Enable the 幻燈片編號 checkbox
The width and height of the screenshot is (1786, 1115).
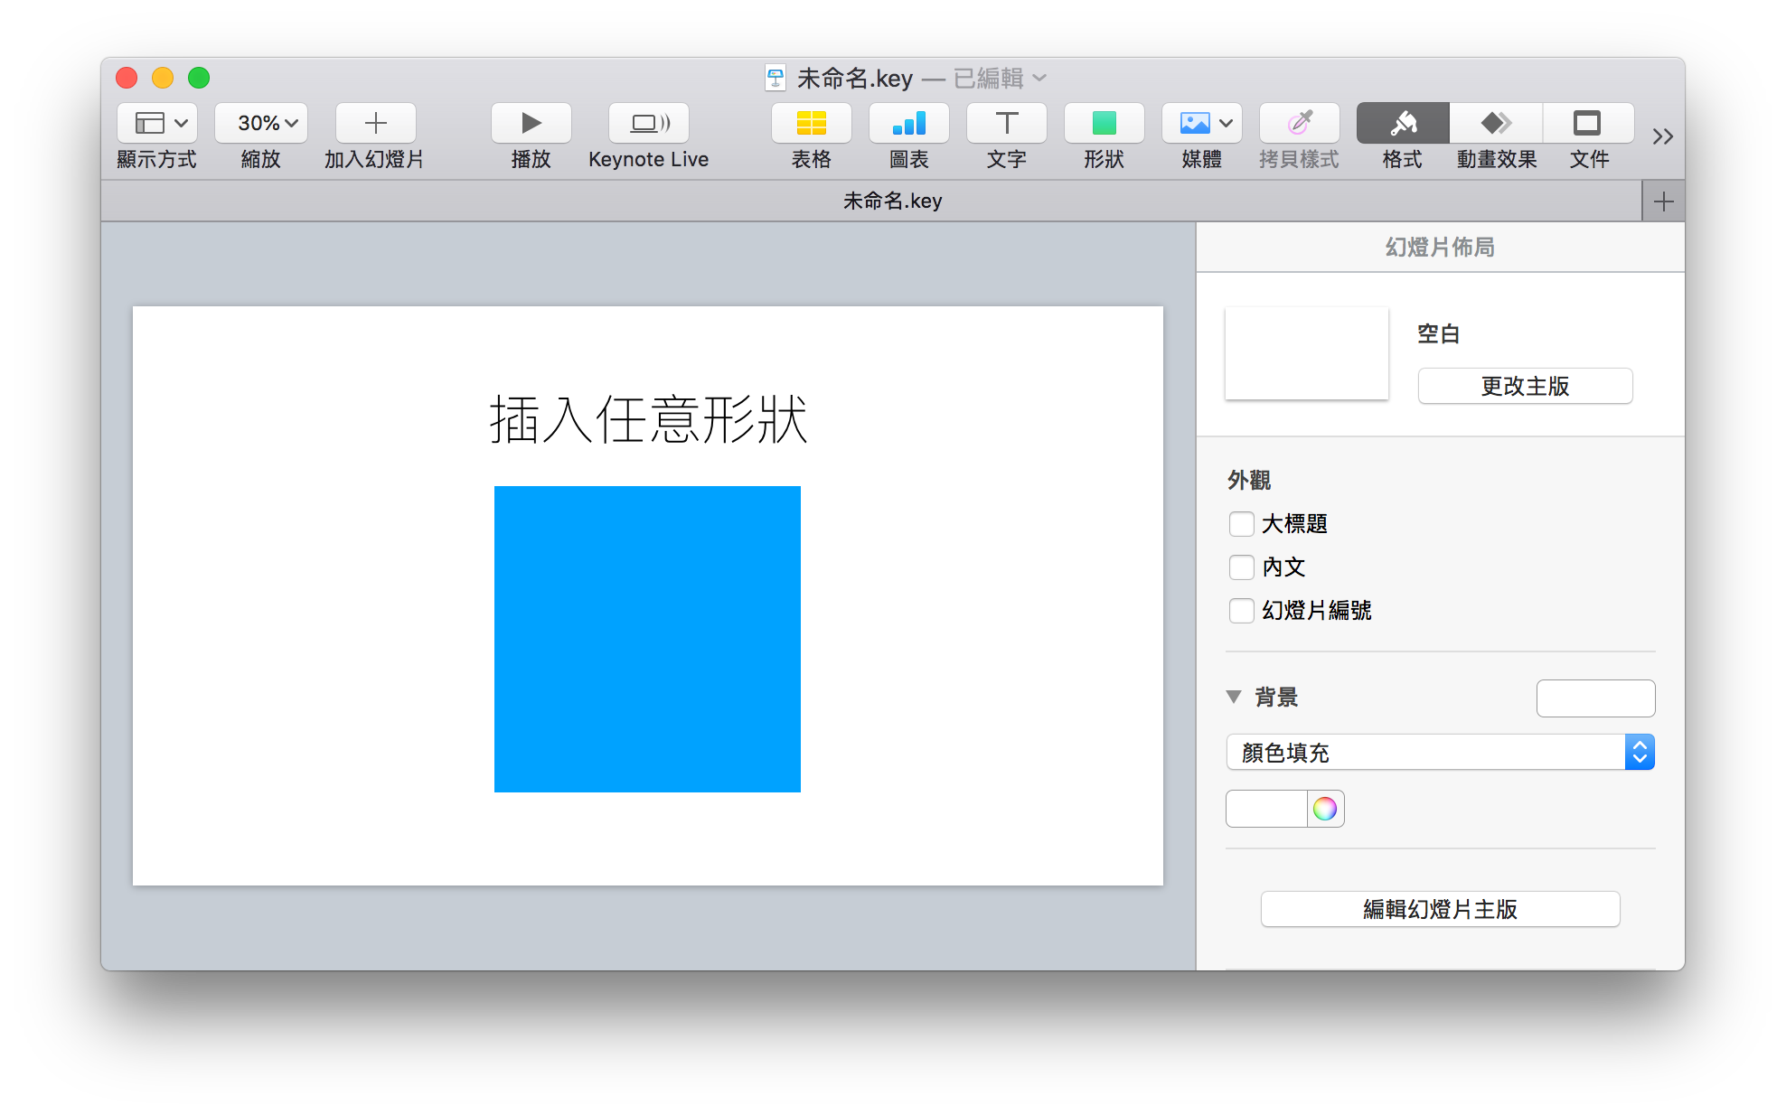point(1236,609)
